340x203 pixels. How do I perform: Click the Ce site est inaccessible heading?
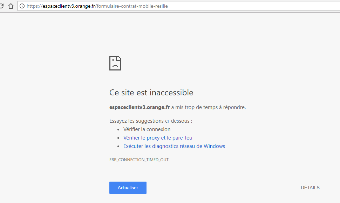[151, 93]
